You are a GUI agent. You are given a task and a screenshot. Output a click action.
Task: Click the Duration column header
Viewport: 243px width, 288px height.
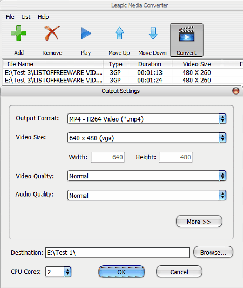[x=150, y=64]
